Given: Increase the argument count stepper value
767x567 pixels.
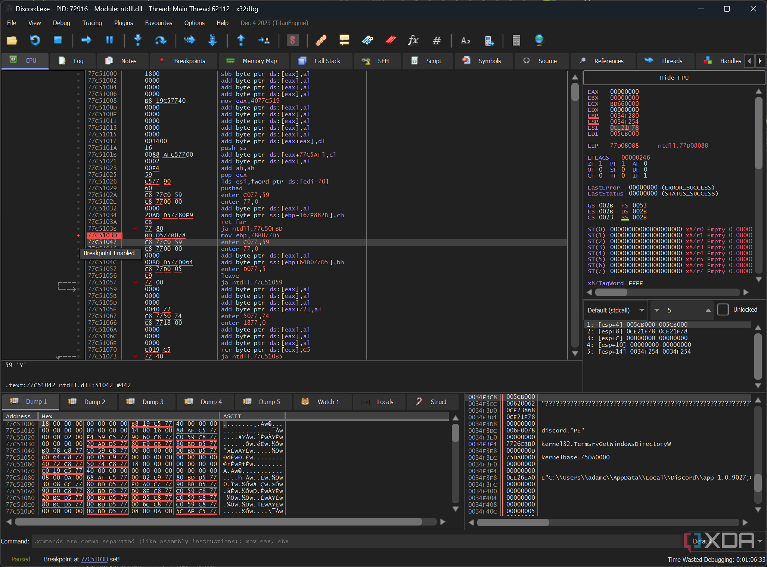Looking at the screenshot, I should pyautogui.click(x=708, y=310).
